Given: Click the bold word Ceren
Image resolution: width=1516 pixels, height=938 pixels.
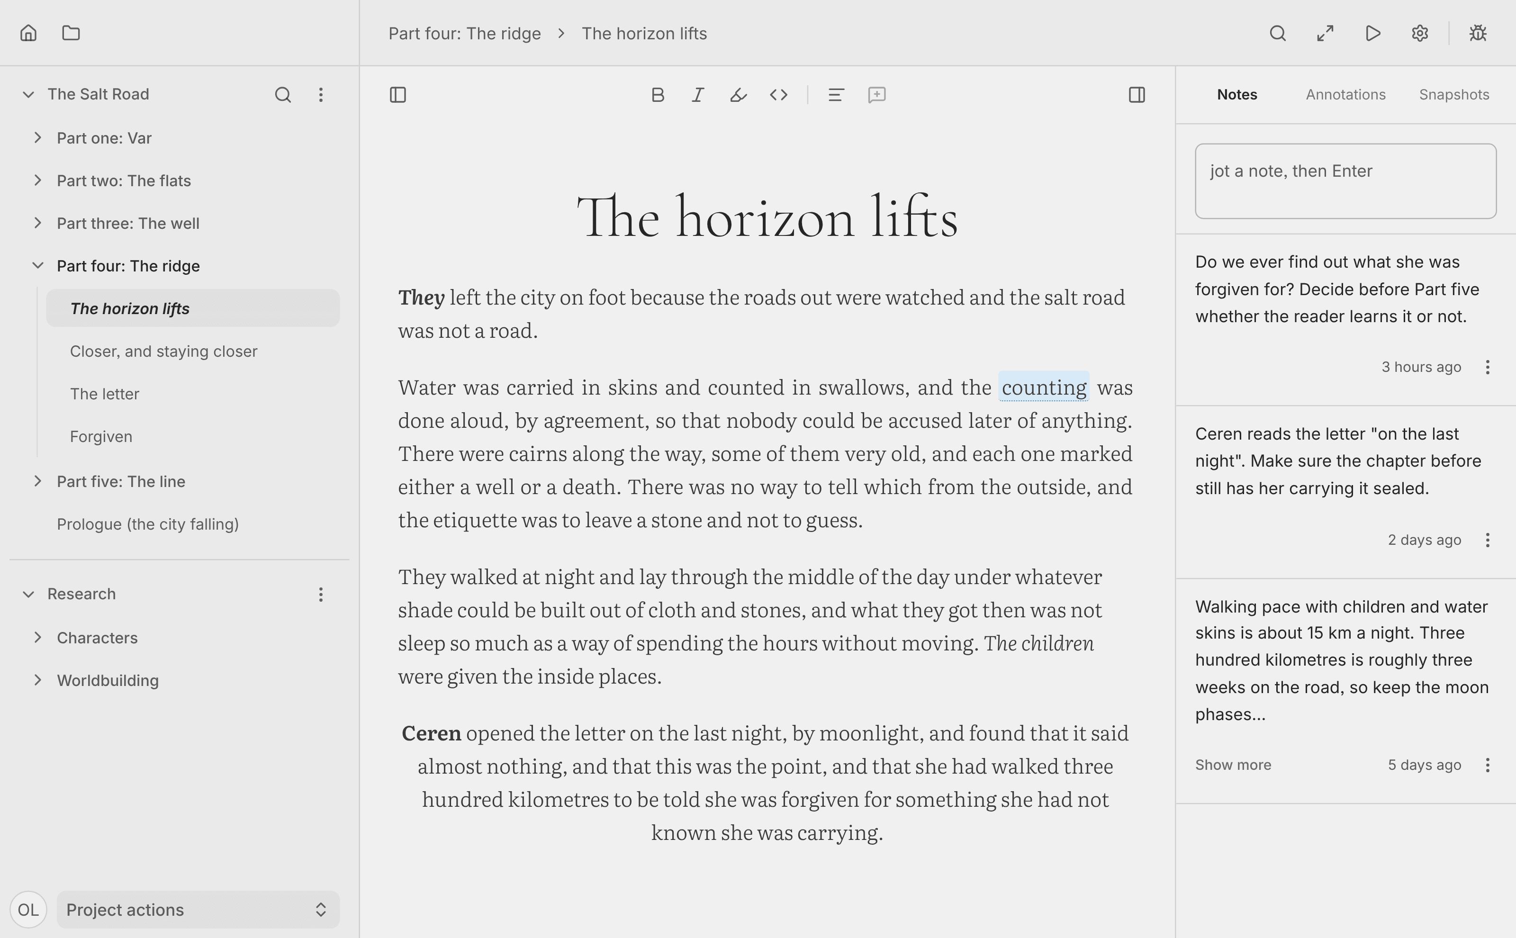Looking at the screenshot, I should click(x=431, y=733).
